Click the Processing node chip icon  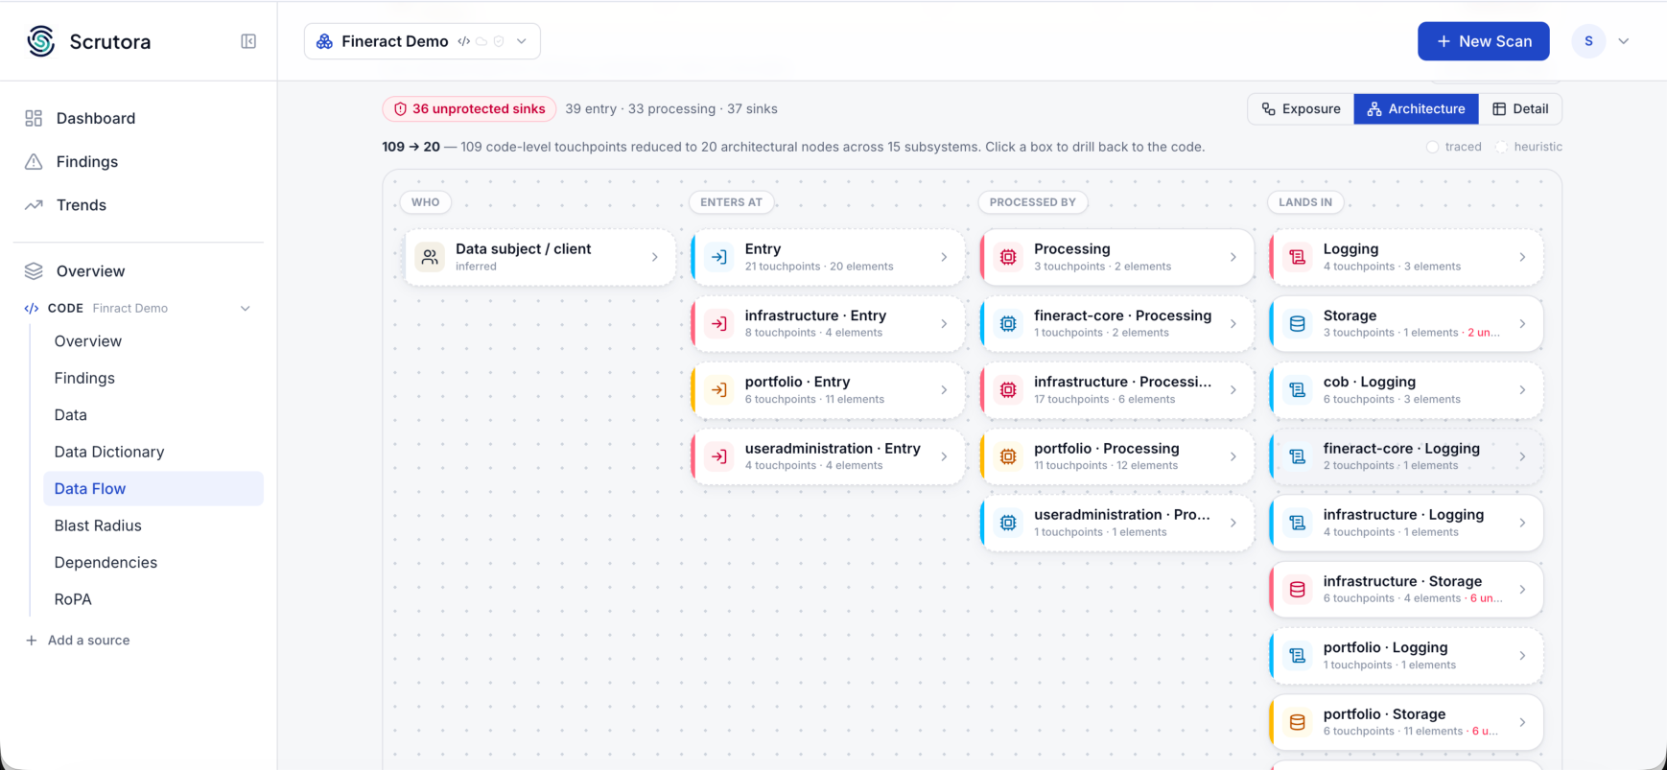pyautogui.click(x=1008, y=257)
